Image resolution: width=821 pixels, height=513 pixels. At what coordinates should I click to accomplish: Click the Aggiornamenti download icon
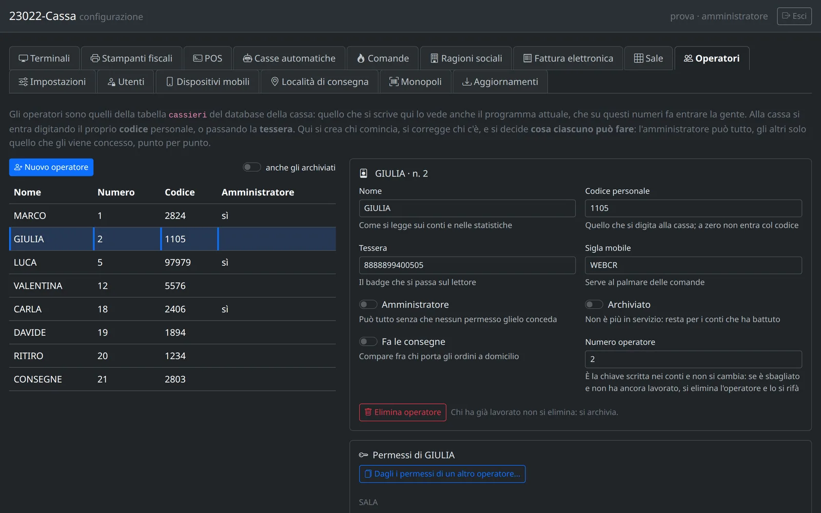click(x=466, y=82)
